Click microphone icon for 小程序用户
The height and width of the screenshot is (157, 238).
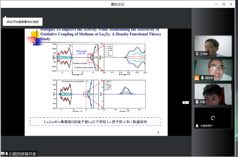(x=197, y=126)
